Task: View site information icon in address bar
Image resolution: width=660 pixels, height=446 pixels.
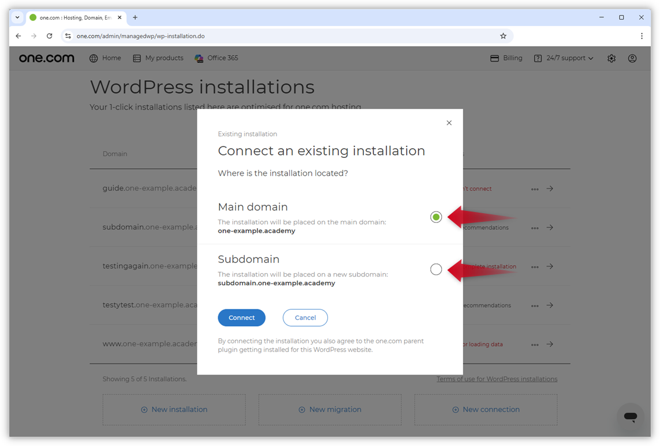Action: click(68, 36)
